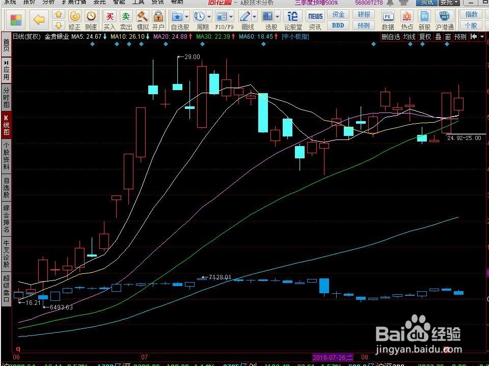This screenshot has height=366, width=489.
Task: Toggle the 窗 window option
Action: 448,37
